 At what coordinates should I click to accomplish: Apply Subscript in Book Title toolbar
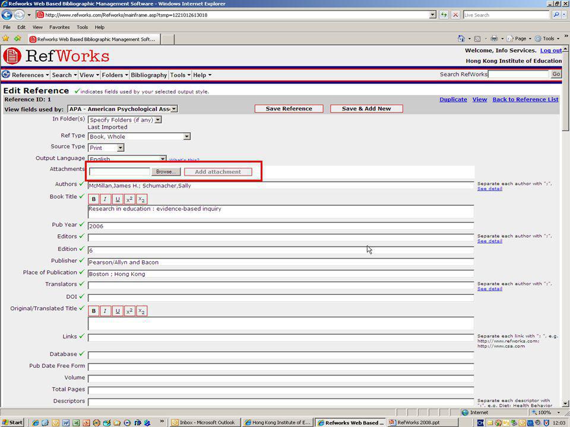[x=141, y=199]
